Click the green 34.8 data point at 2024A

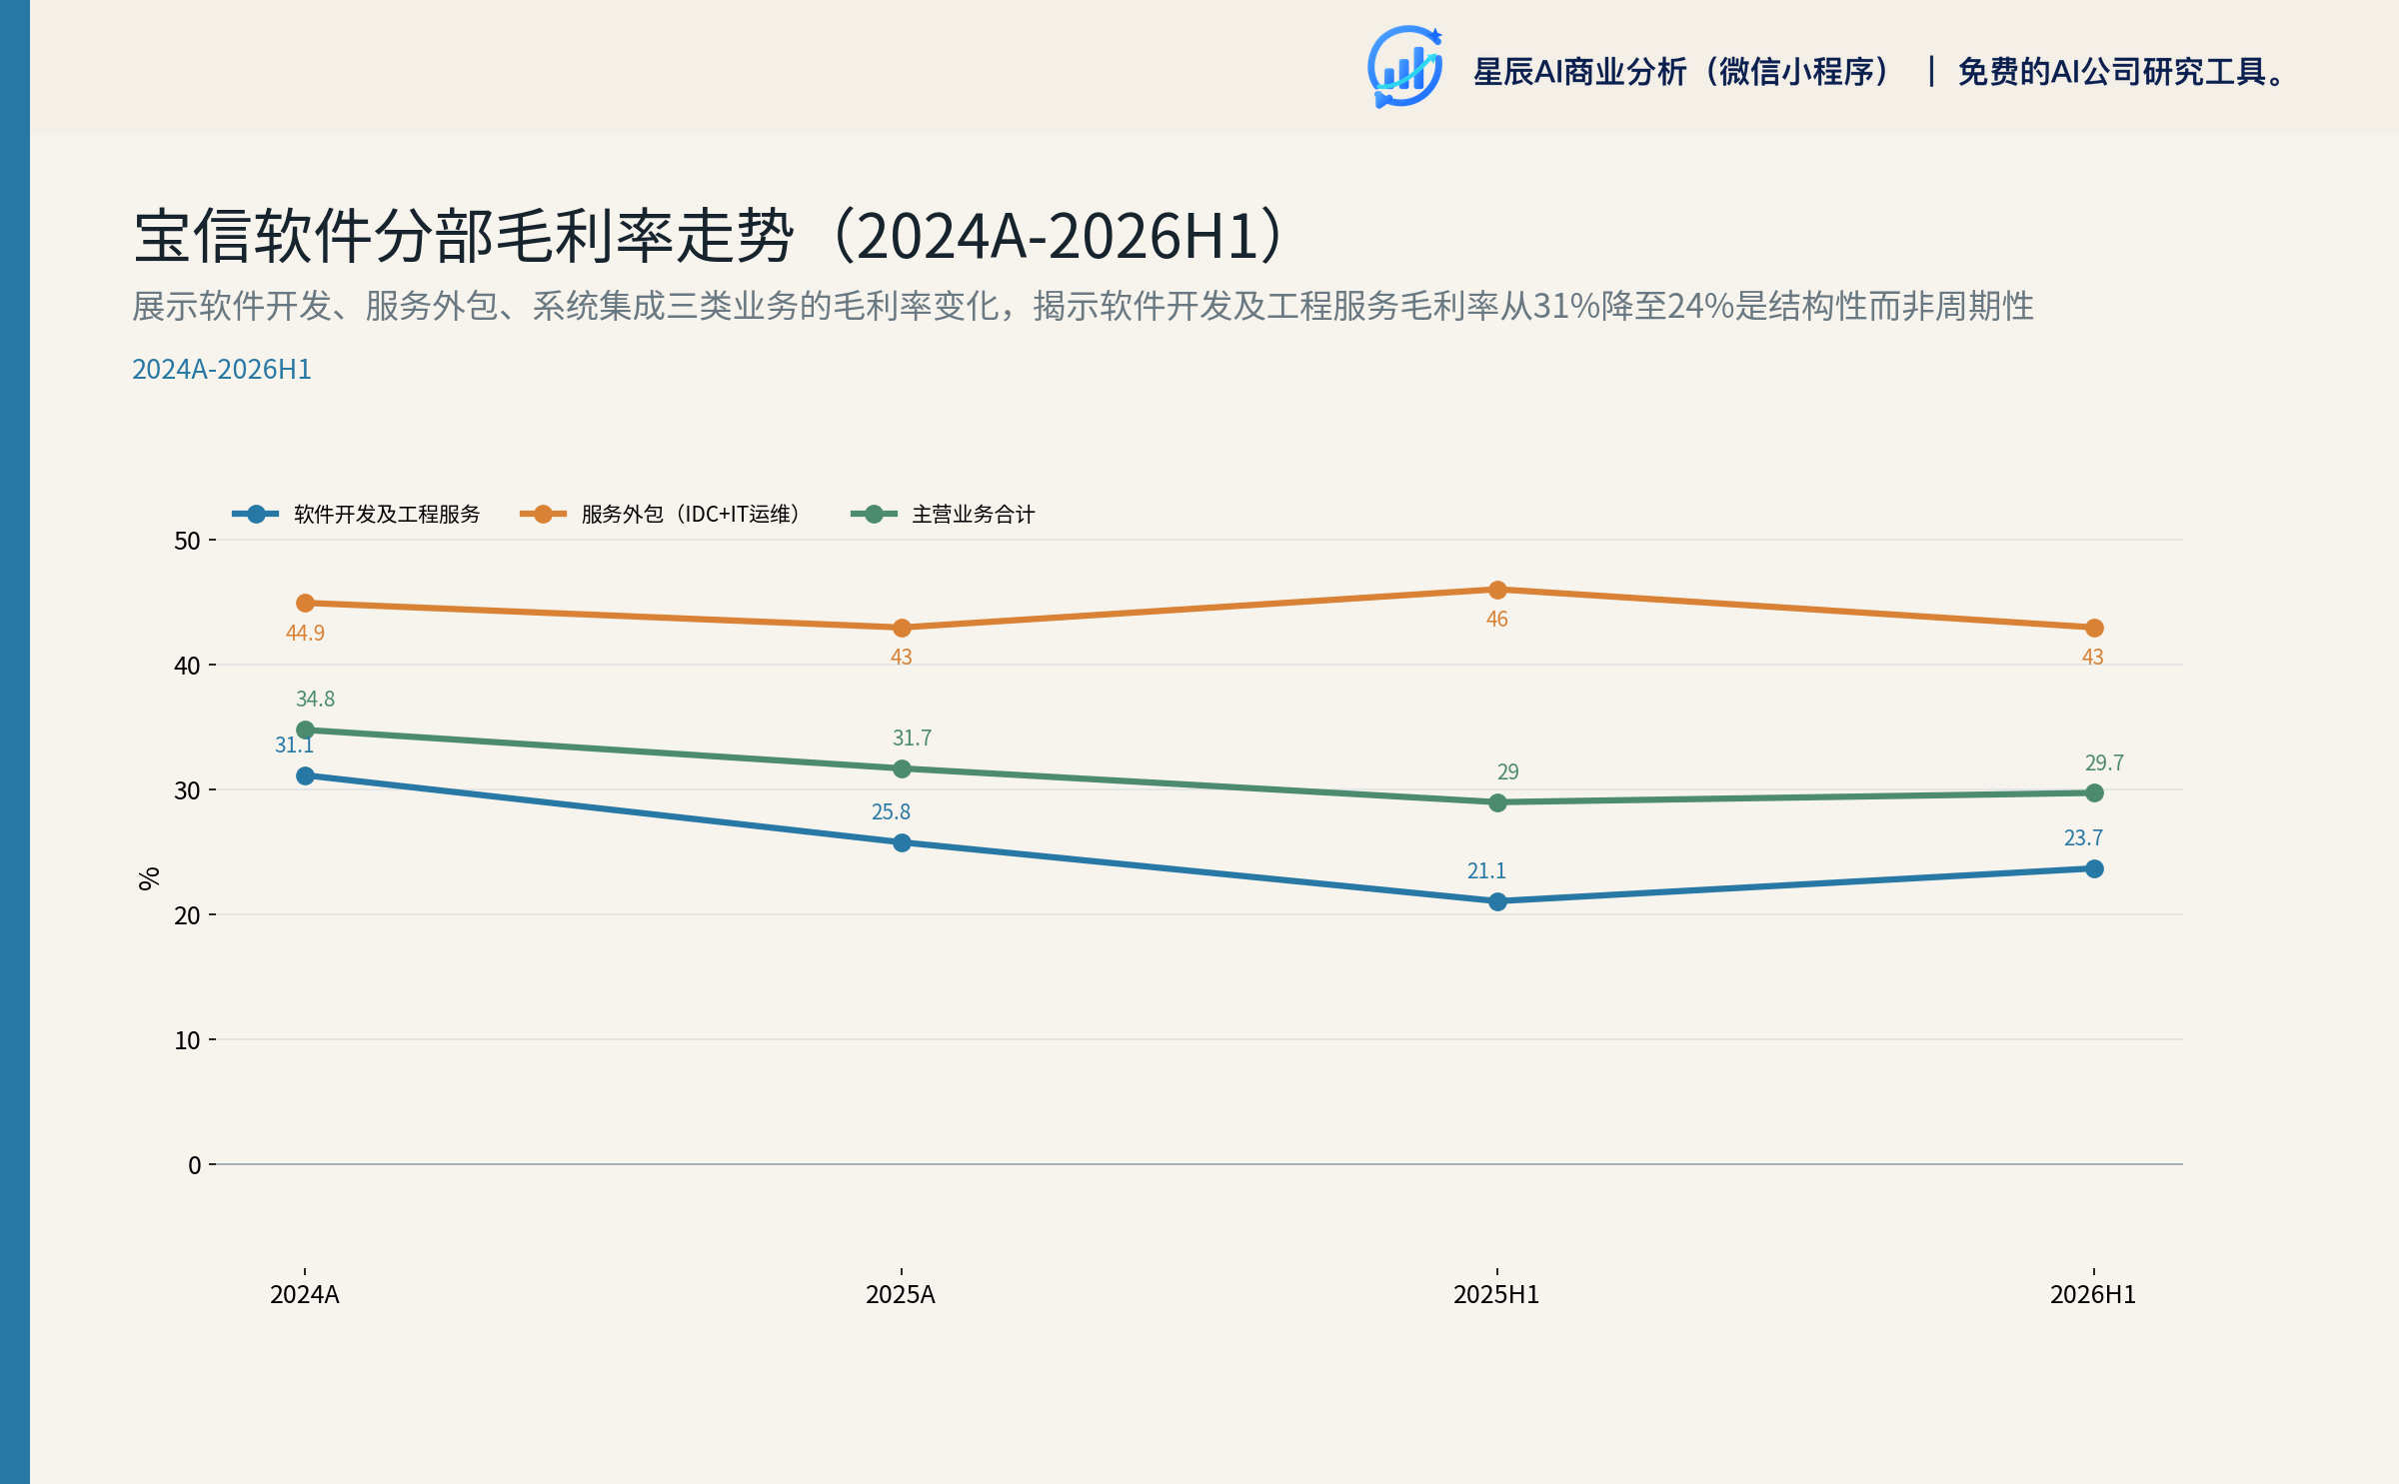point(306,730)
